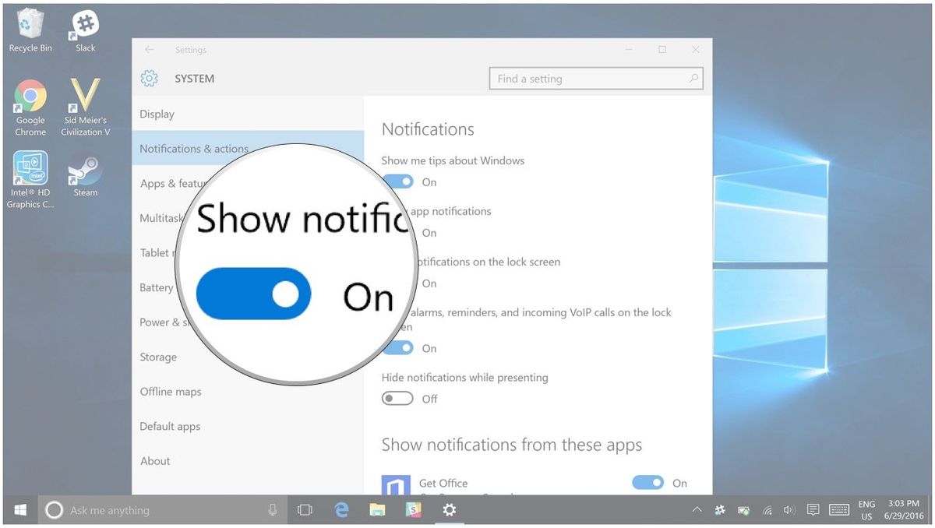This screenshot has width=935, height=528.
Task: Enable Hide notifications while presenting
Action: (x=397, y=398)
